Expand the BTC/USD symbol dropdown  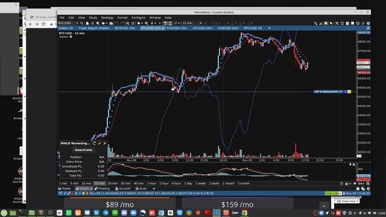pyautogui.click(x=77, y=23)
